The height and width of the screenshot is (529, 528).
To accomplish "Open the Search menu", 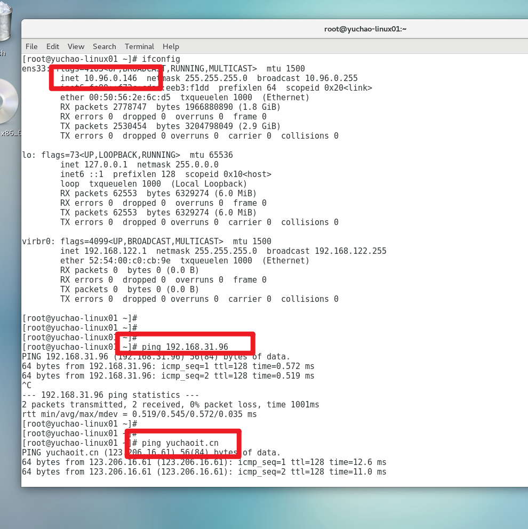I will tap(104, 46).
